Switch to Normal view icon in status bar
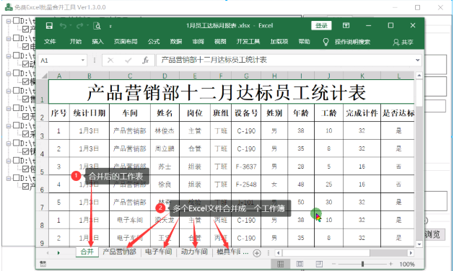Screen dimensions: 454x271 coord(280,264)
